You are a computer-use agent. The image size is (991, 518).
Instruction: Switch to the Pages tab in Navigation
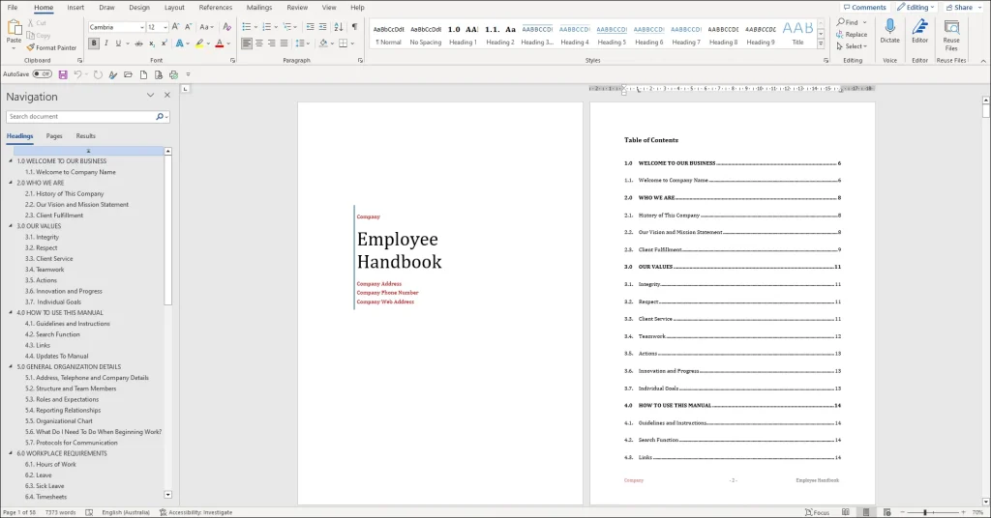(x=54, y=136)
